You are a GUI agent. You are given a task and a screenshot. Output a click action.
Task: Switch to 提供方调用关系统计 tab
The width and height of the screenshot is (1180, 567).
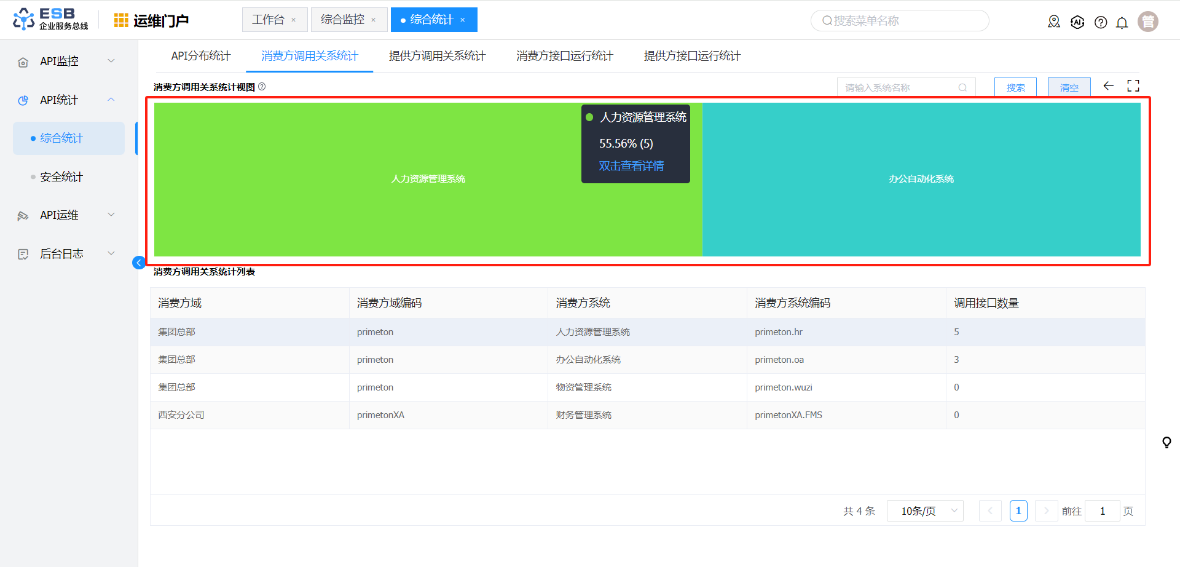coord(437,56)
